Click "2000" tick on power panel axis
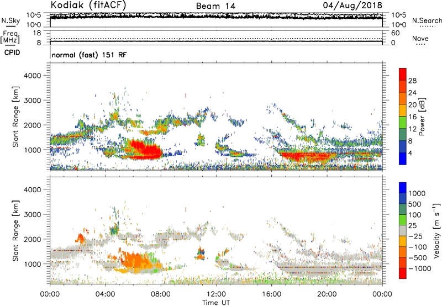The height and width of the screenshot is (306, 442). click(x=33, y=125)
